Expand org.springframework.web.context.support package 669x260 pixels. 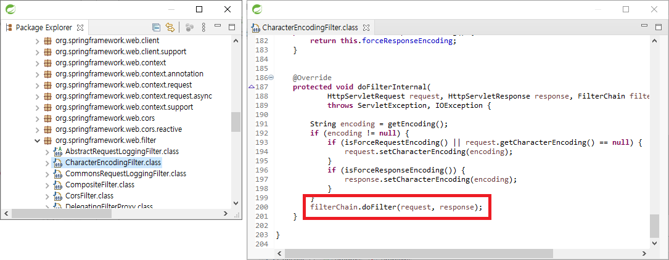tap(37, 107)
